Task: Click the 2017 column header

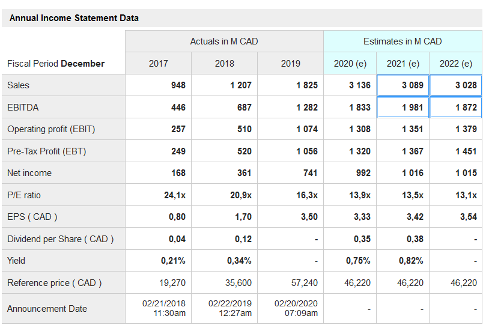Action: (158, 64)
